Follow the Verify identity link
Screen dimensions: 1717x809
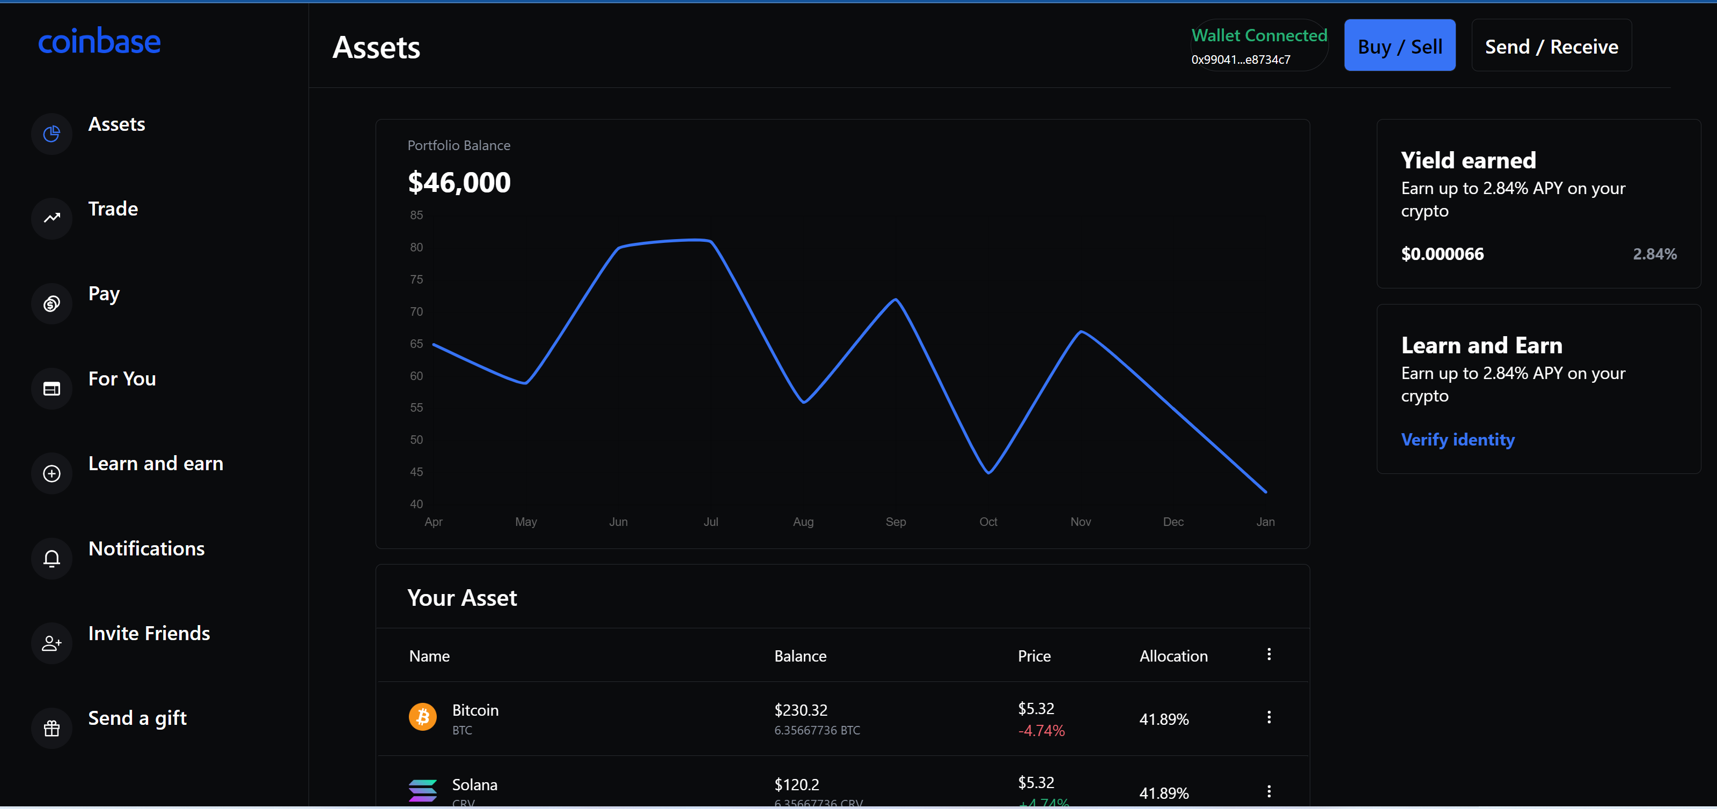pyautogui.click(x=1457, y=440)
